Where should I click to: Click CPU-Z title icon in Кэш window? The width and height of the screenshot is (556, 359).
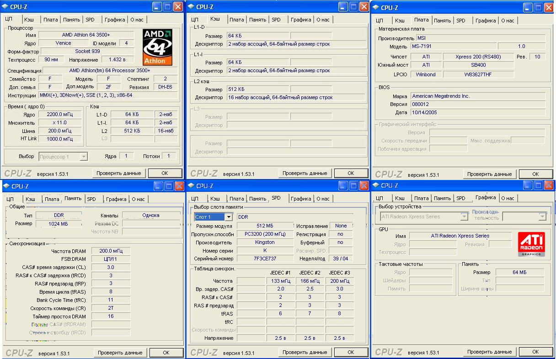[190, 7]
